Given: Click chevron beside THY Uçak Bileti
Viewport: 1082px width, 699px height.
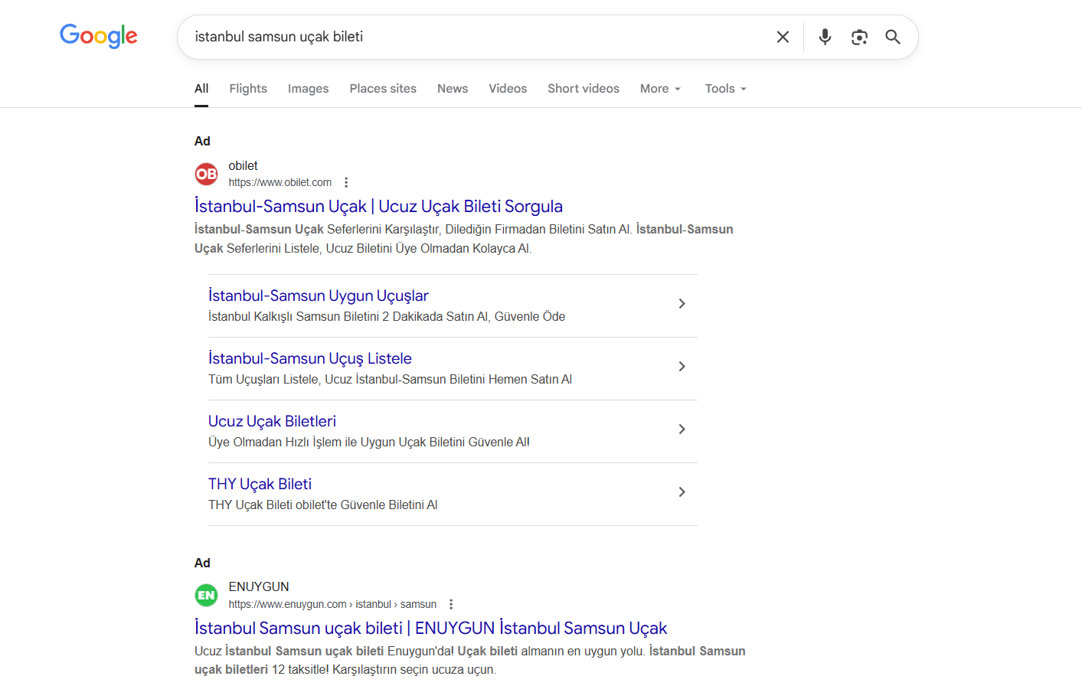Looking at the screenshot, I should pyautogui.click(x=682, y=492).
